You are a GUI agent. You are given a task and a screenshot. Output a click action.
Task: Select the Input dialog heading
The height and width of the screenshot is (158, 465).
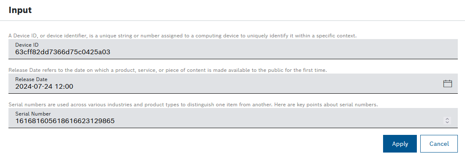point(20,10)
